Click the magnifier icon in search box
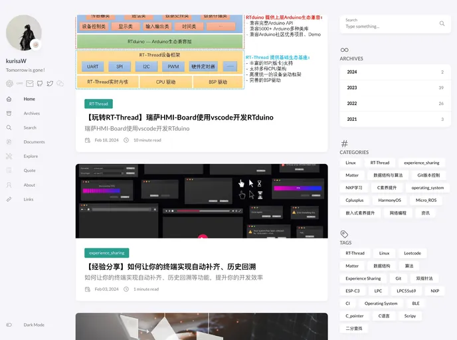 coord(442,23)
